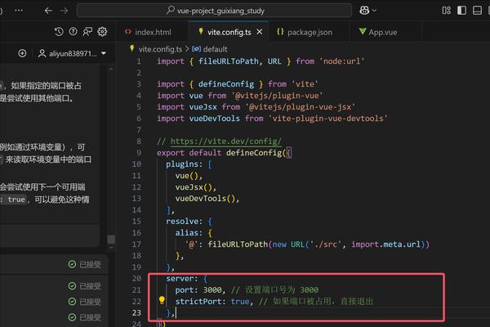Open the customize layout icon
This screenshot has width=490, height=327.
coord(446,11)
